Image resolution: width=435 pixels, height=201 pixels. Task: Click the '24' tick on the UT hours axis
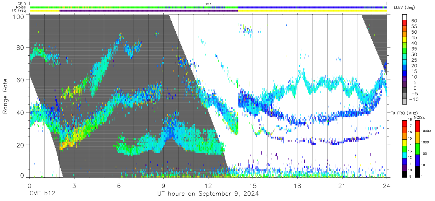point(386,186)
